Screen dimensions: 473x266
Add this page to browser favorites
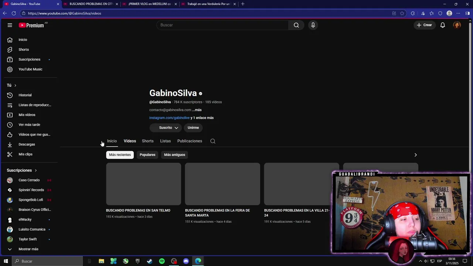[402, 13]
